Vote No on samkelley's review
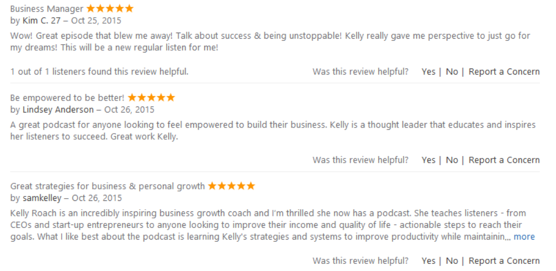556x271 pixels. click(452, 261)
